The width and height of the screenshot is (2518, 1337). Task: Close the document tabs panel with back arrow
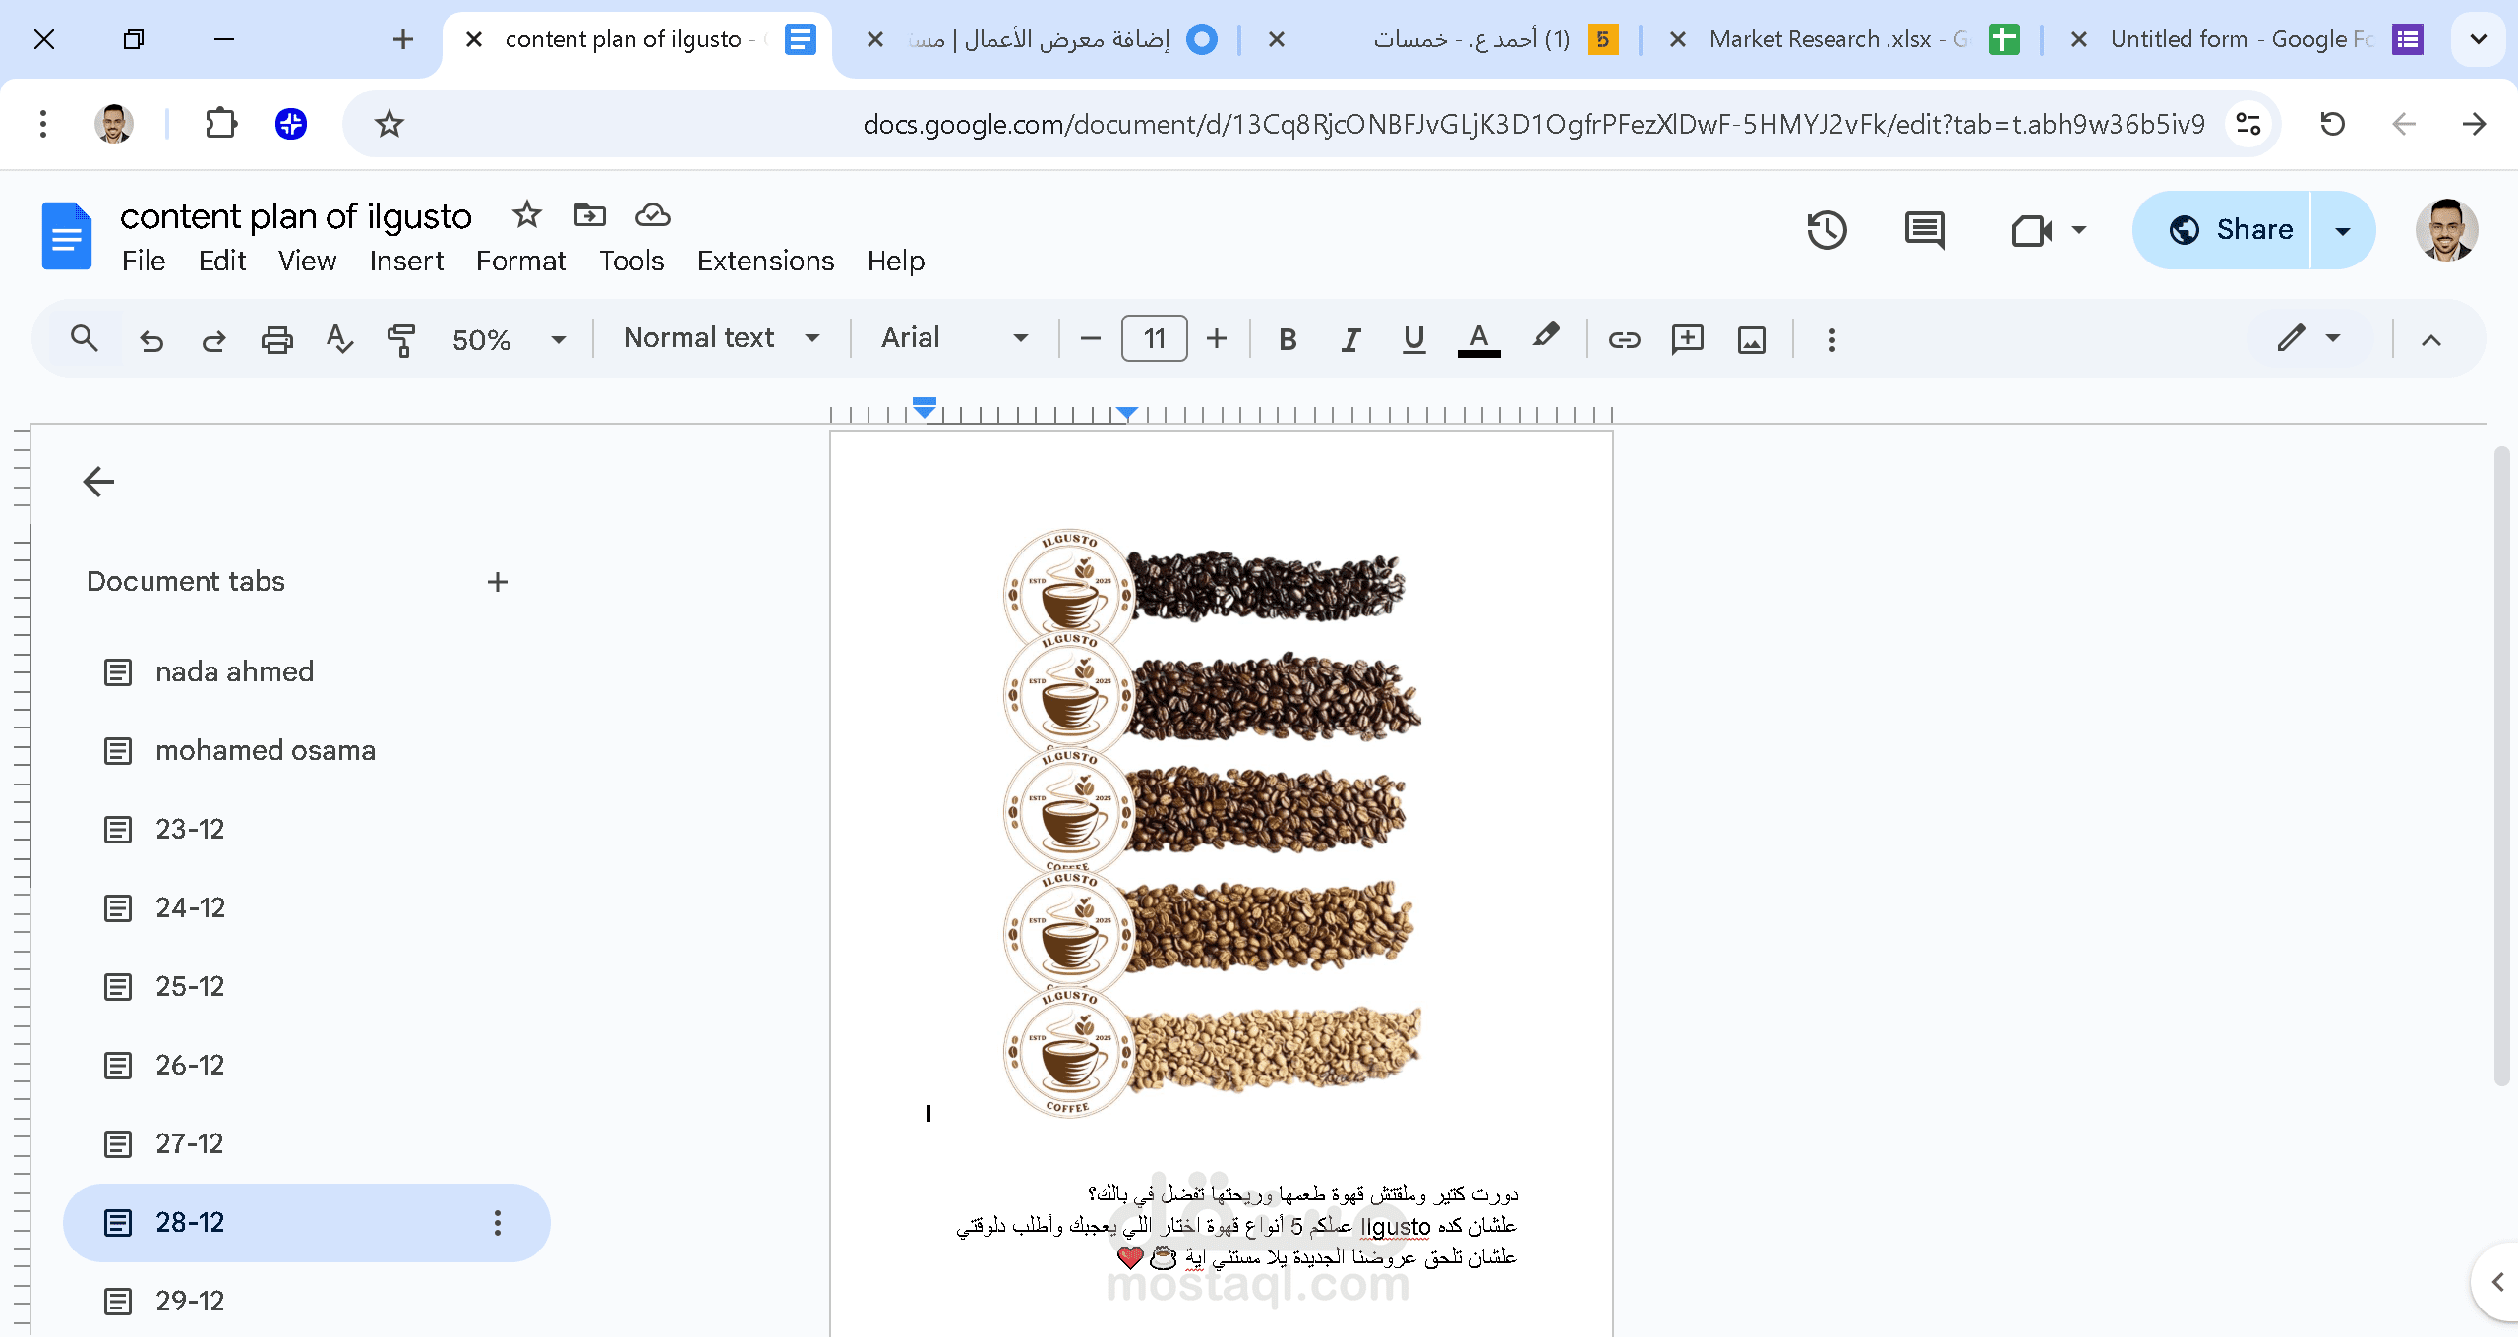pos(98,482)
